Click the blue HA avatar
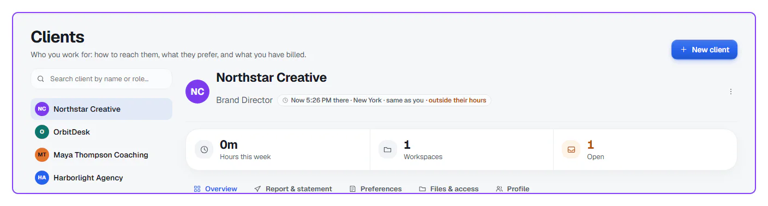 pos(42,178)
